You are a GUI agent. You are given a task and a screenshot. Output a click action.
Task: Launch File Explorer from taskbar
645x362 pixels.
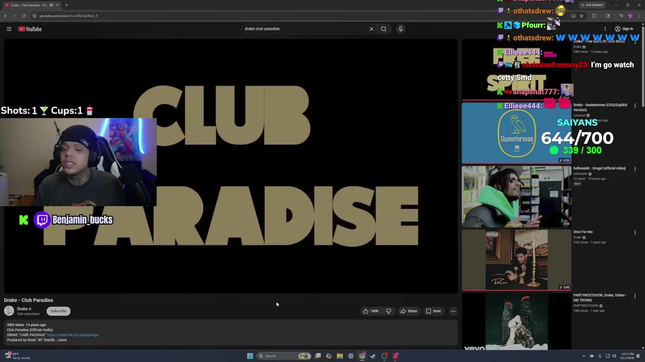(x=340, y=356)
